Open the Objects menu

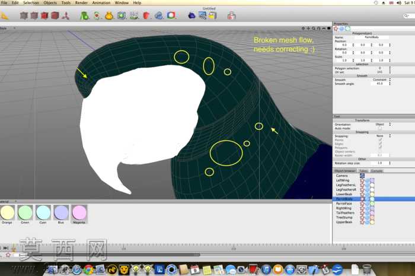[x=50, y=2]
